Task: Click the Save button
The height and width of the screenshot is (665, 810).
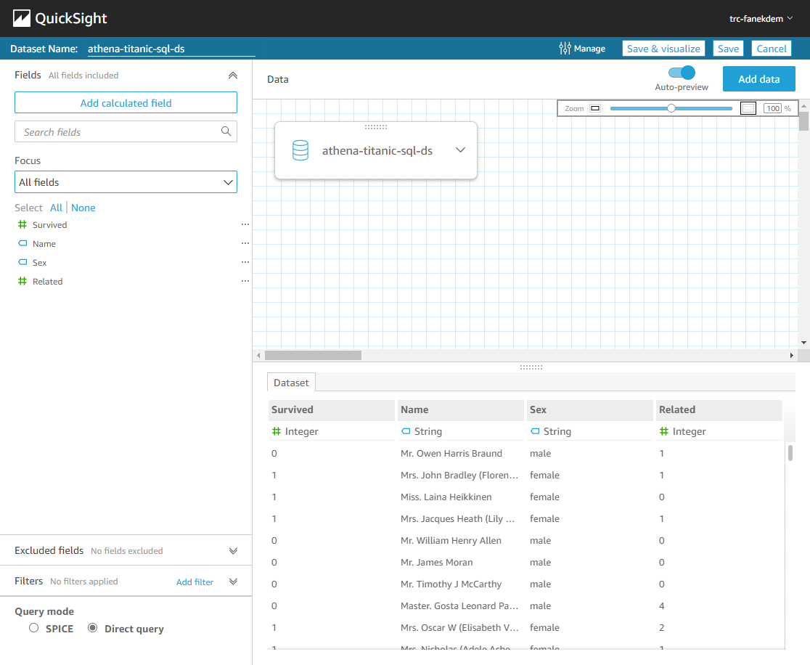Action: [728, 49]
